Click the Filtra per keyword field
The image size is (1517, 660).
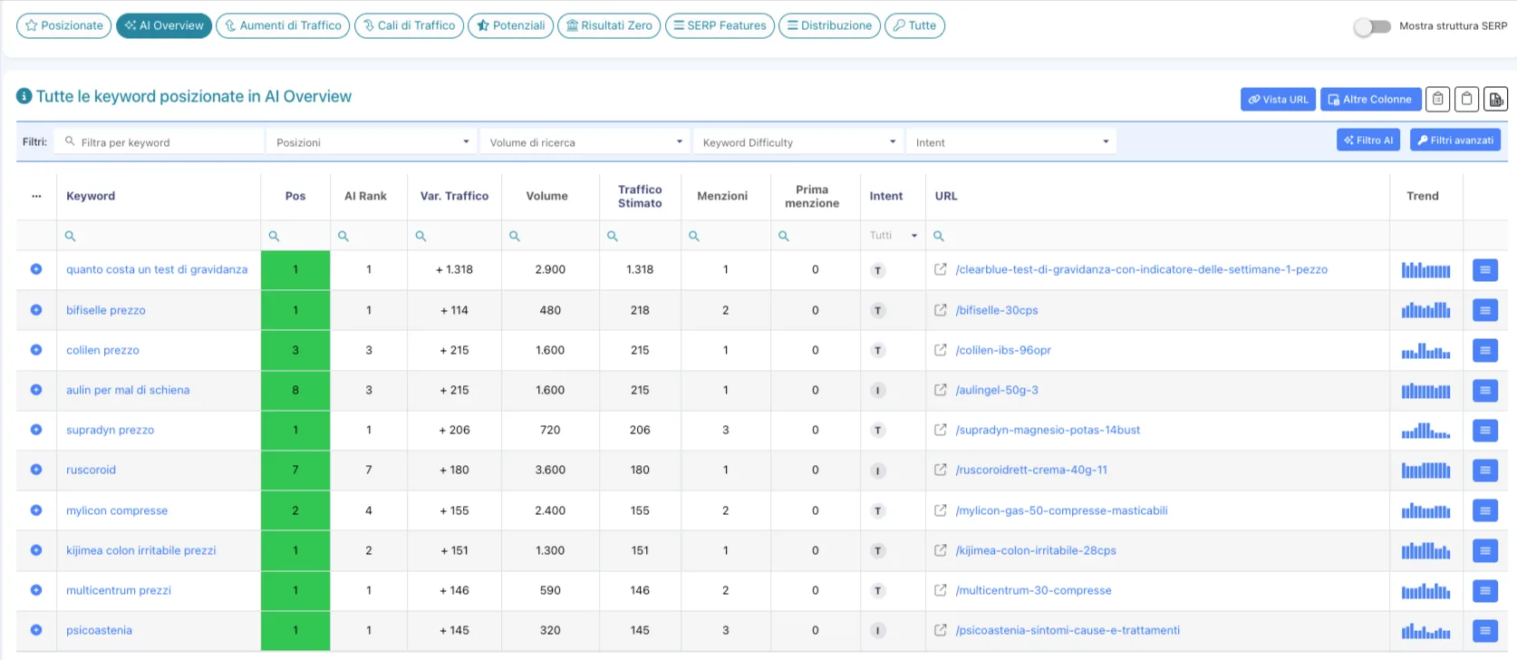point(159,142)
